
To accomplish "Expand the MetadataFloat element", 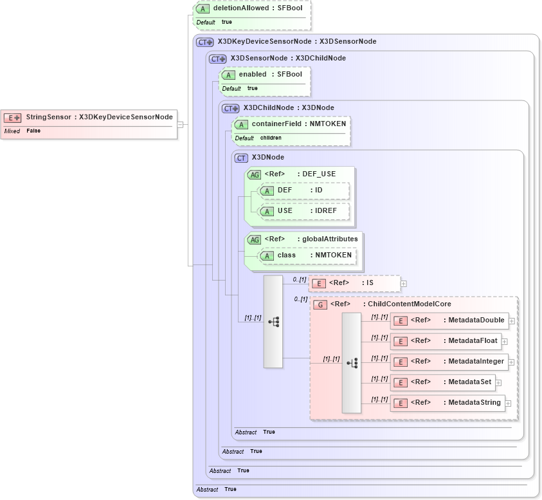I will tap(504, 342).
